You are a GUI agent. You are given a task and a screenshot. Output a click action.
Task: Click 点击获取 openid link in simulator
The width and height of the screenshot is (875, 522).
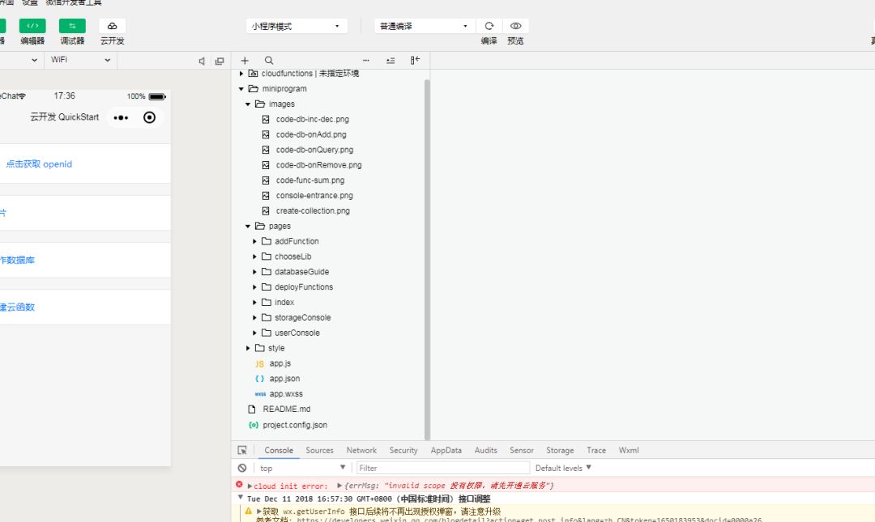39,164
